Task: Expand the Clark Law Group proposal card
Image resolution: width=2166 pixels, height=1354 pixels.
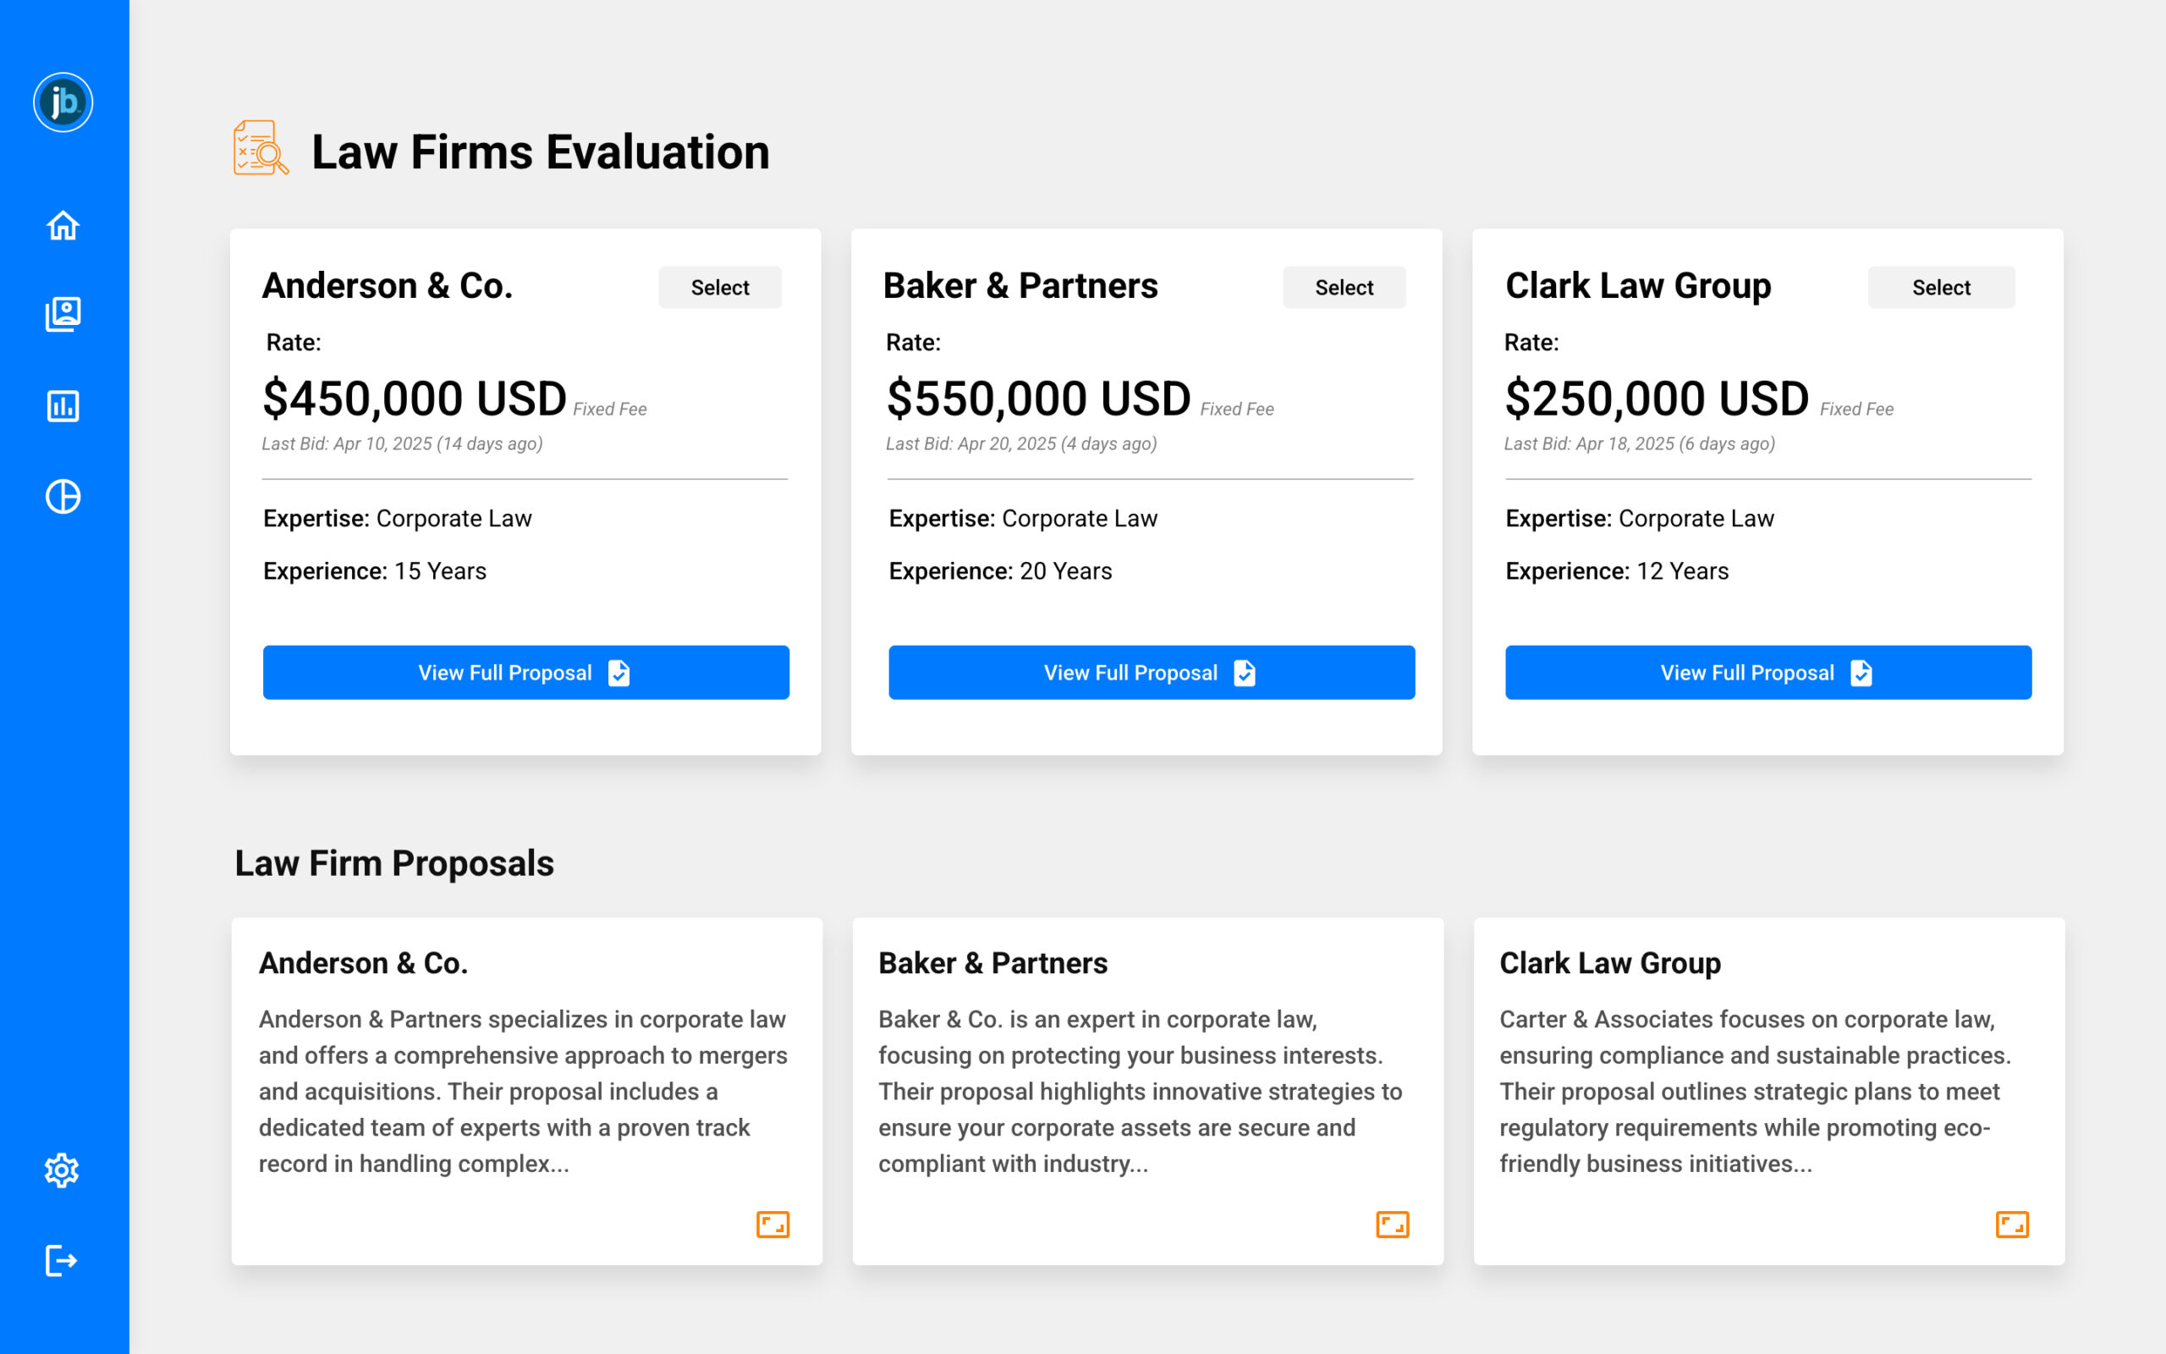Action: pyautogui.click(x=2012, y=1225)
